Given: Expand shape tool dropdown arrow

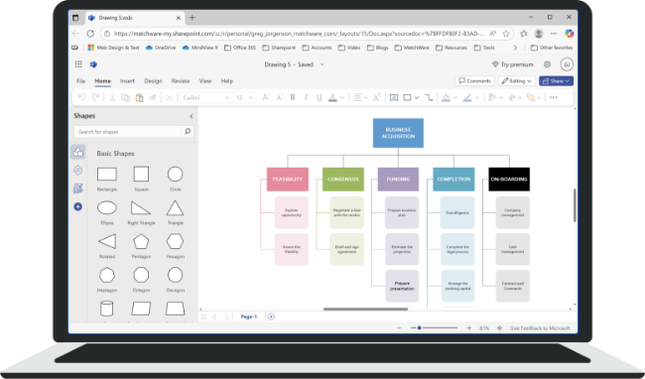Looking at the screenshot, I should [x=417, y=98].
